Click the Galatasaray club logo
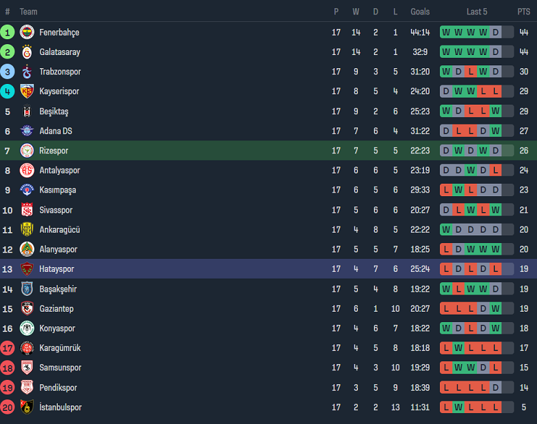This screenshot has width=537, height=424. (27, 52)
